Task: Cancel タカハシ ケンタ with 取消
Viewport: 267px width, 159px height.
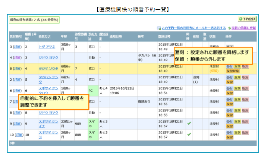Action: pyautogui.click(x=245, y=78)
